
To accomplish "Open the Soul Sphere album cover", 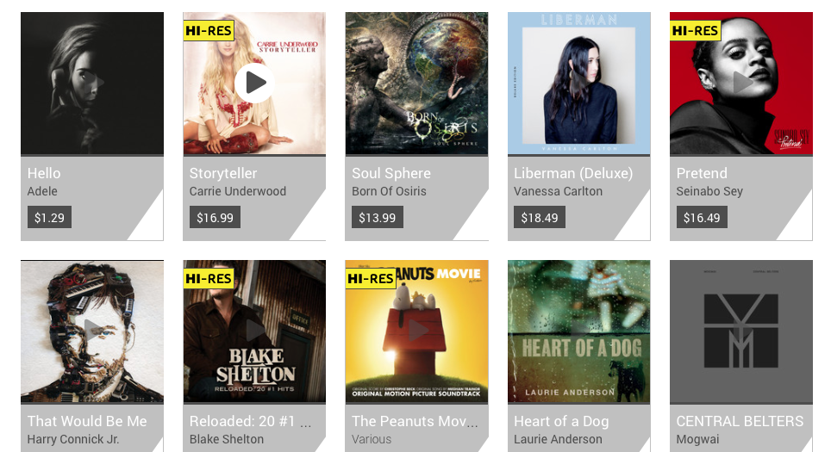I will click(x=416, y=84).
